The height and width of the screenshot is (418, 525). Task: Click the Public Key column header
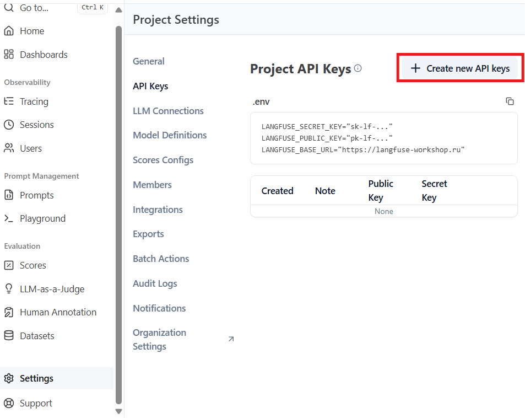381,190
